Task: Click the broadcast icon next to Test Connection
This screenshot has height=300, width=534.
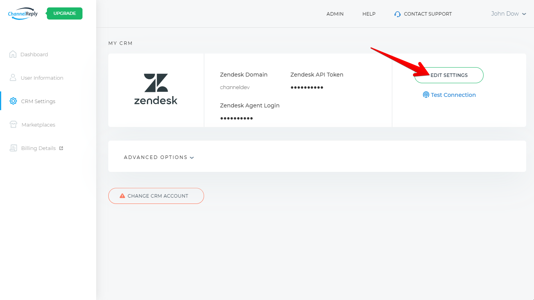Action: point(426,95)
